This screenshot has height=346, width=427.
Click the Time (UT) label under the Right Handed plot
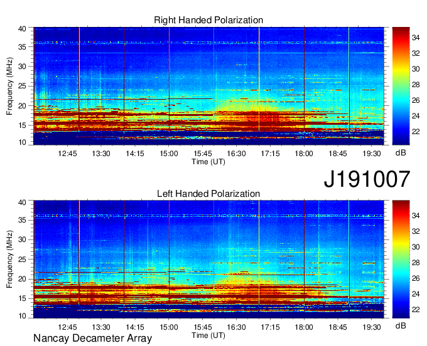pyautogui.click(x=208, y=162)
